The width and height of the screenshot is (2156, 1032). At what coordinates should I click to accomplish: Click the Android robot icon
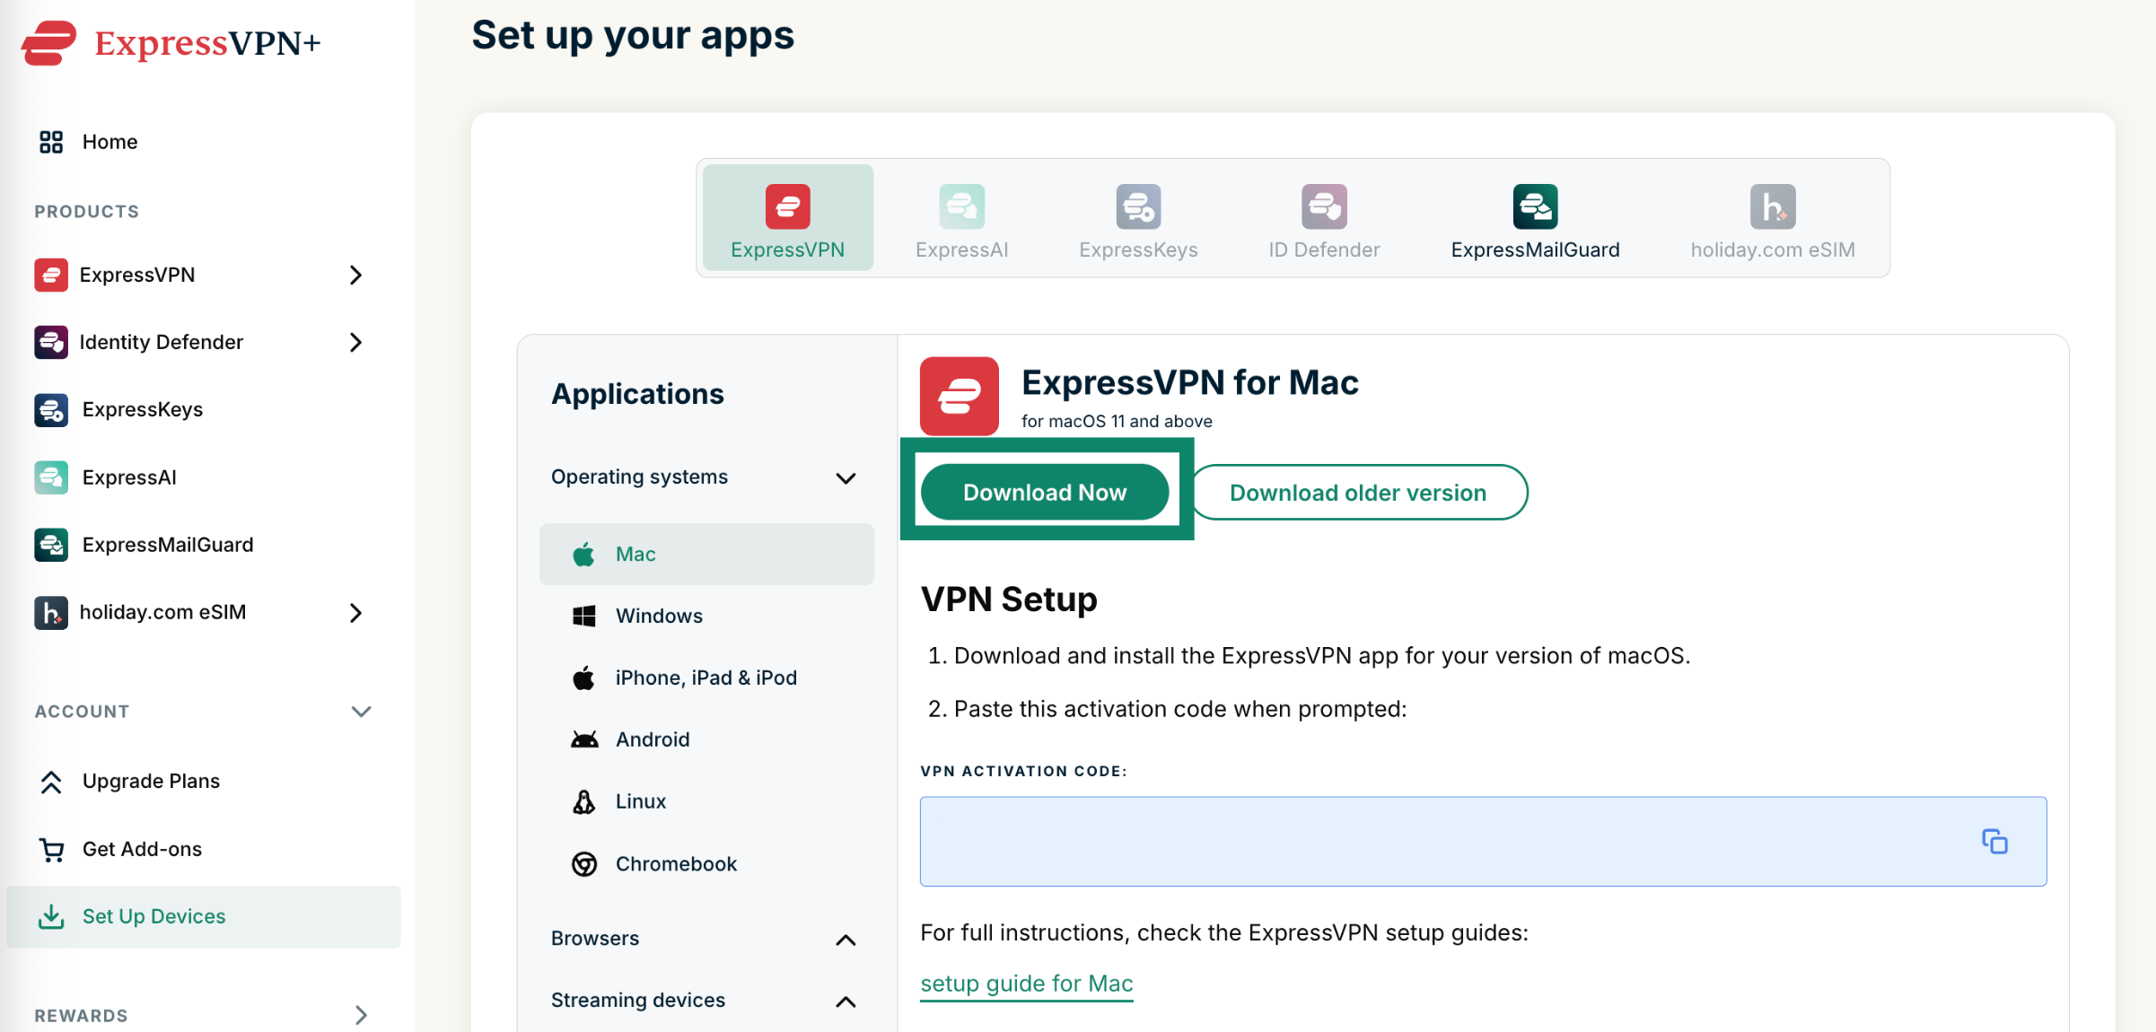(584, 739)
